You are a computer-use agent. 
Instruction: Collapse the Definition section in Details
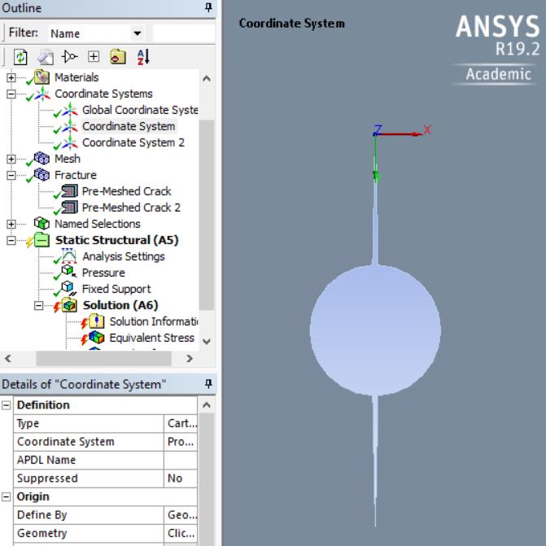coord(6,405)
